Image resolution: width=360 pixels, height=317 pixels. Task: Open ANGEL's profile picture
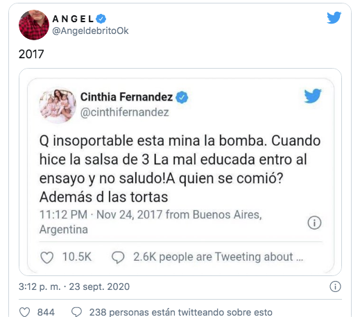(x=34, y=25)
